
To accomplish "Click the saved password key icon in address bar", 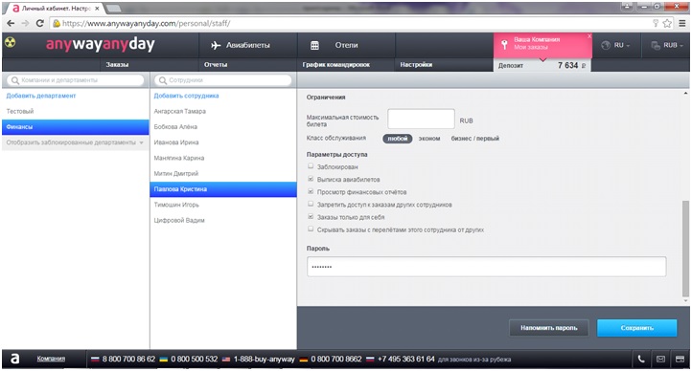I will pyautogui.click(x=656, y=23).
